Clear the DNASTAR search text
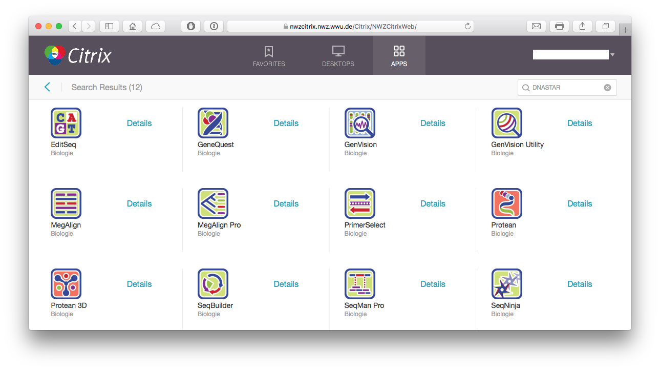The width and height of the screenshot is (660, 371). tap(607, 88)
